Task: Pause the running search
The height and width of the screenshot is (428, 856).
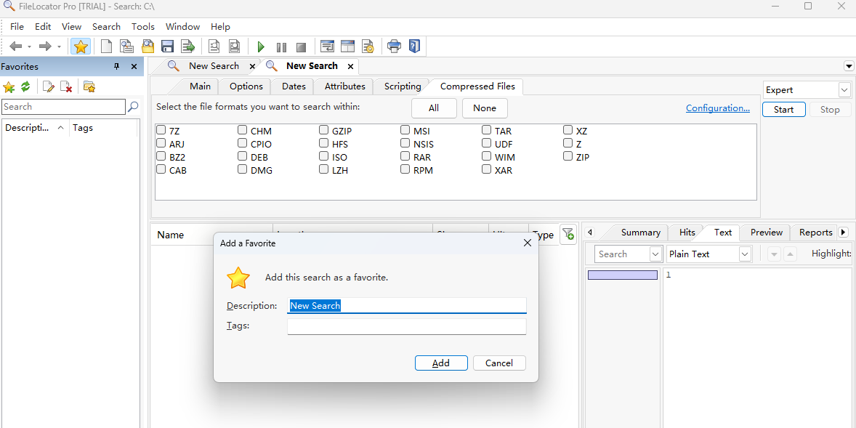Action: point(281,46)
